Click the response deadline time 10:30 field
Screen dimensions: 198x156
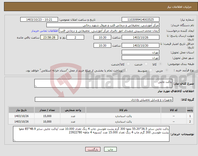coord(102,37)
